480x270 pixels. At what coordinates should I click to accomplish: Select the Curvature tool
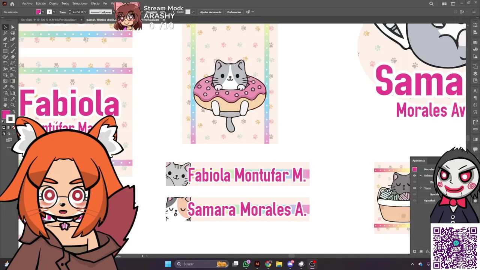pyautogui.click(x=13, y=39)
